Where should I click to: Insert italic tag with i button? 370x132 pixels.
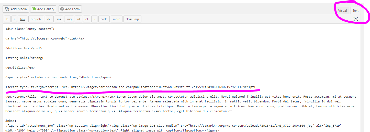pyautogui.click(x=15, y=19)
